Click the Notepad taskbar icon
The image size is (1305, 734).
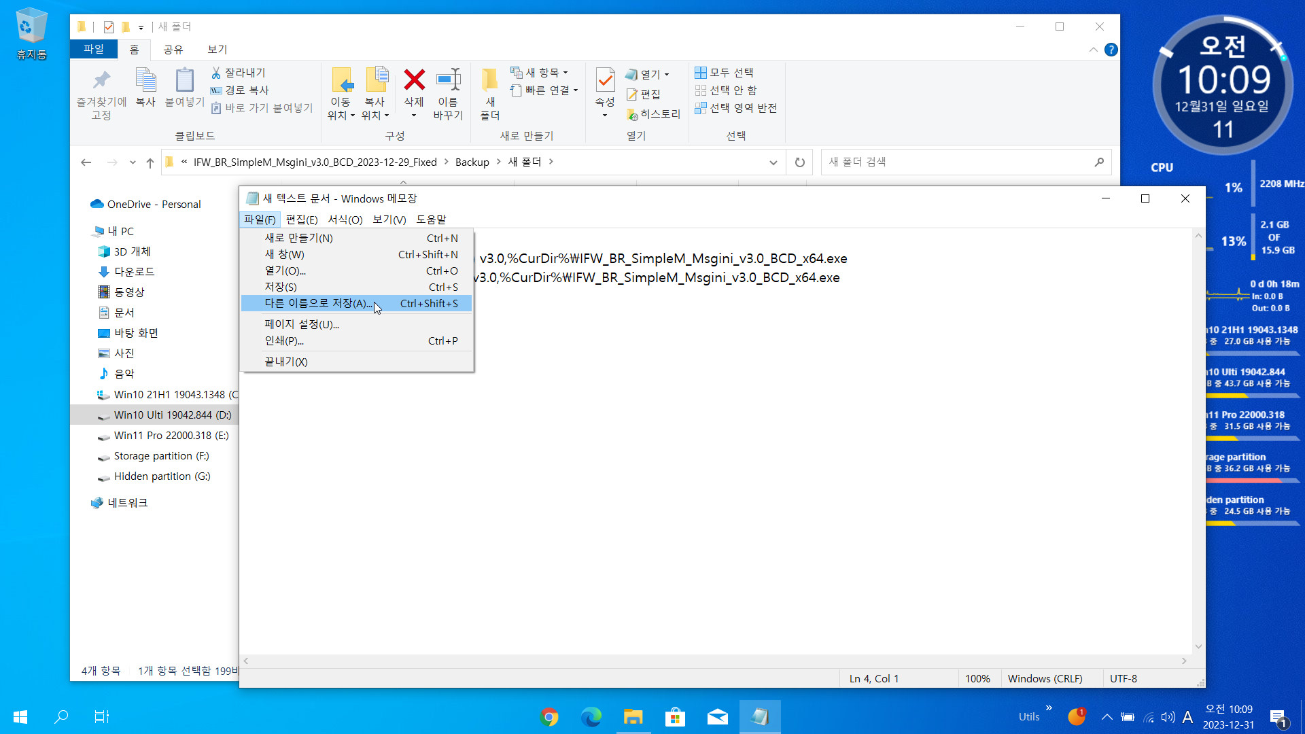click(x=759, y=717)
